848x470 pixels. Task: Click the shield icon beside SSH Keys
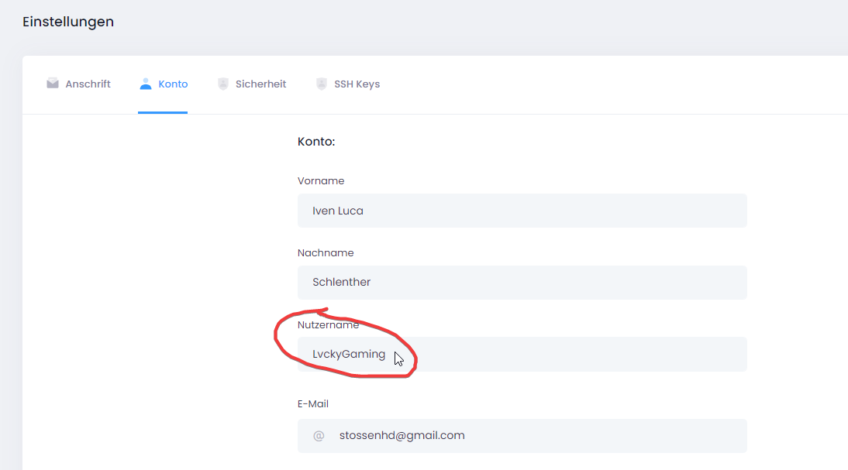click(322, 84)
